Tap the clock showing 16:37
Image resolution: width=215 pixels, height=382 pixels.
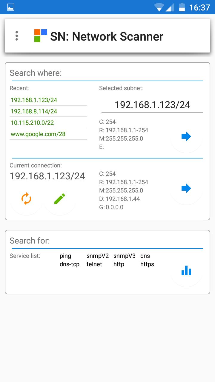coord(200,7)
